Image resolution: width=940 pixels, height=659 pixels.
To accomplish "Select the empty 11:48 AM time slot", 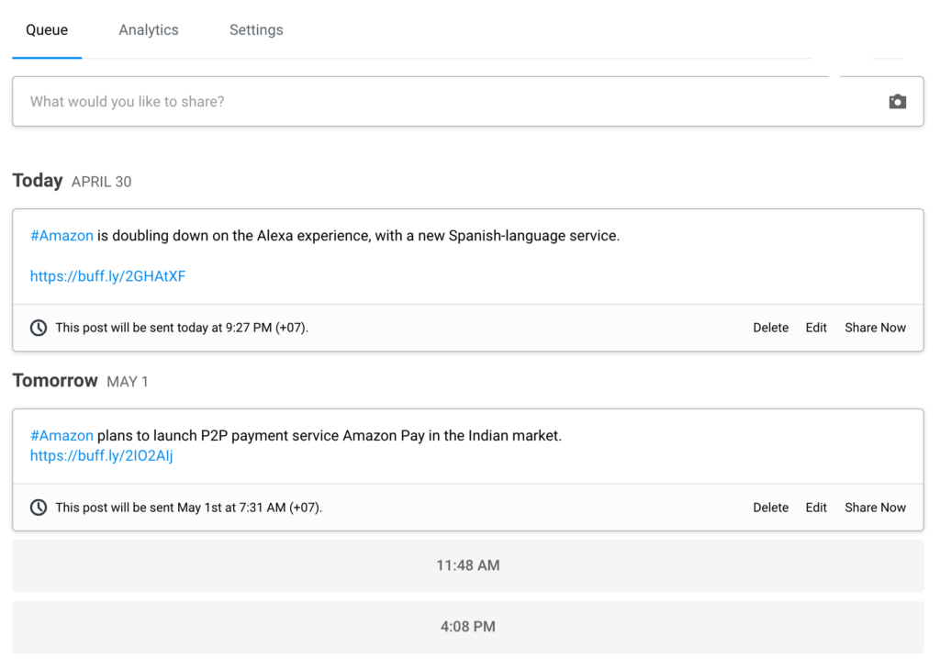I will 468,565.
